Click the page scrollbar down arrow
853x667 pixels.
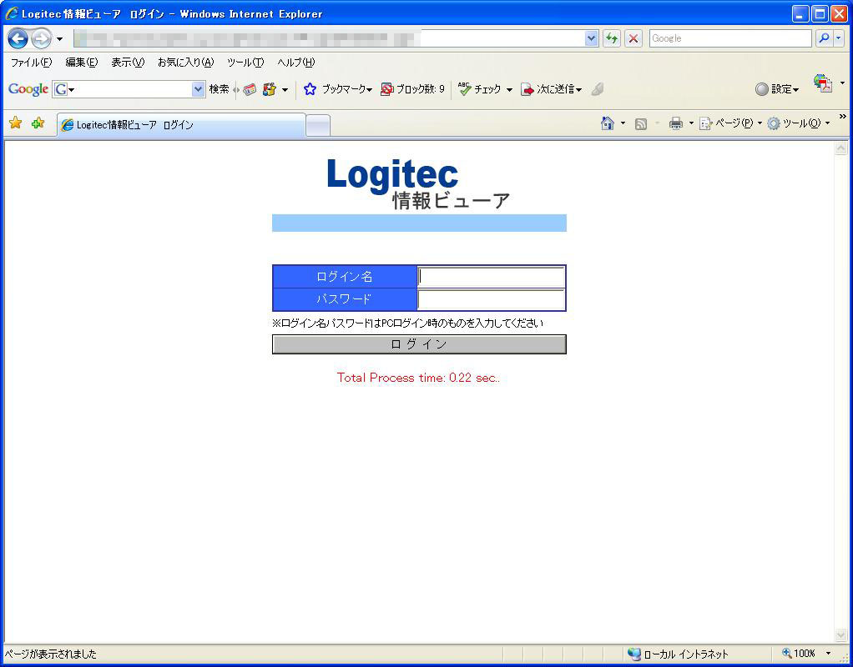click(x=840, y=636)
